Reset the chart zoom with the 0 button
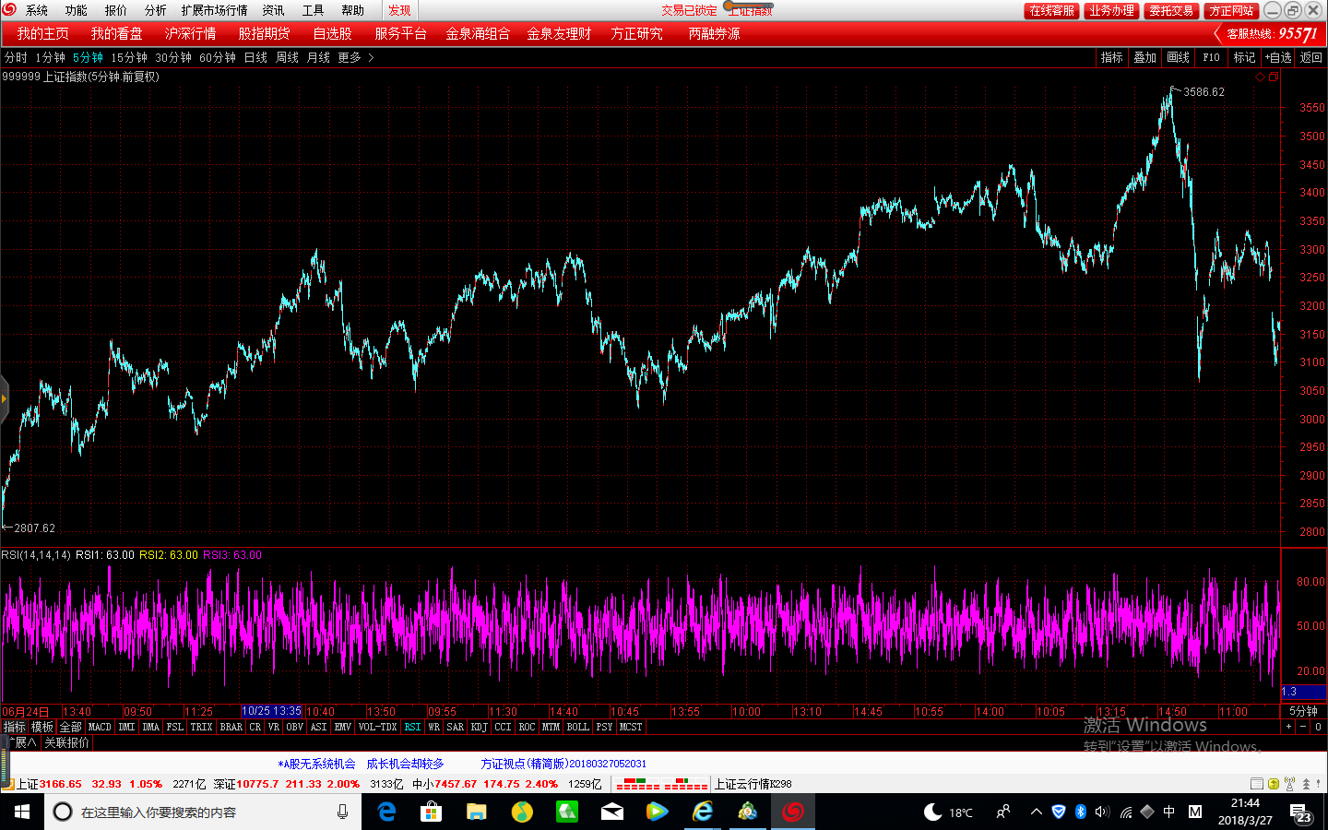This screenshot has height=830, width=1328. (x=1319, y=727)
